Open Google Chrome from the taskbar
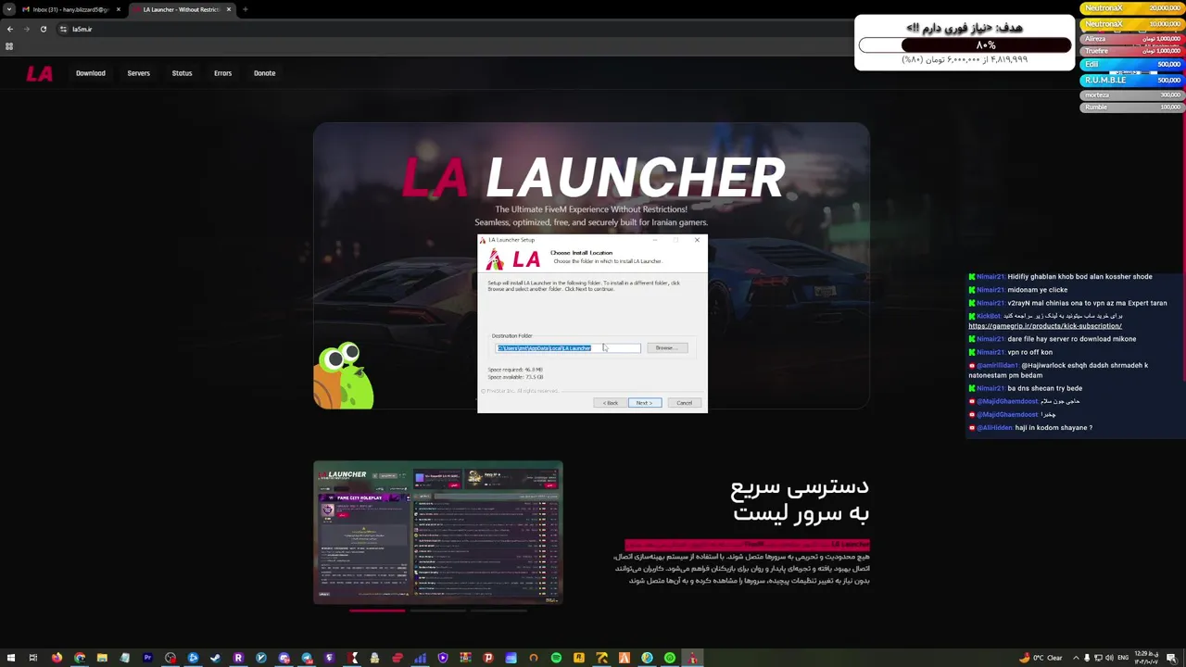This screenshot has height=667, width=1186. (80, 658)
